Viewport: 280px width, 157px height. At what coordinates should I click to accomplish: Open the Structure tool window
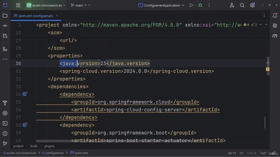[x=5, y=49]
